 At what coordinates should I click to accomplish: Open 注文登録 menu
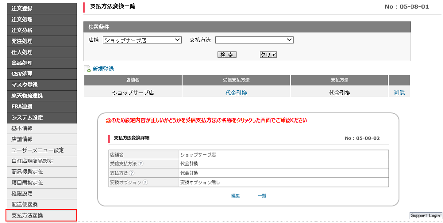[42, 8]
